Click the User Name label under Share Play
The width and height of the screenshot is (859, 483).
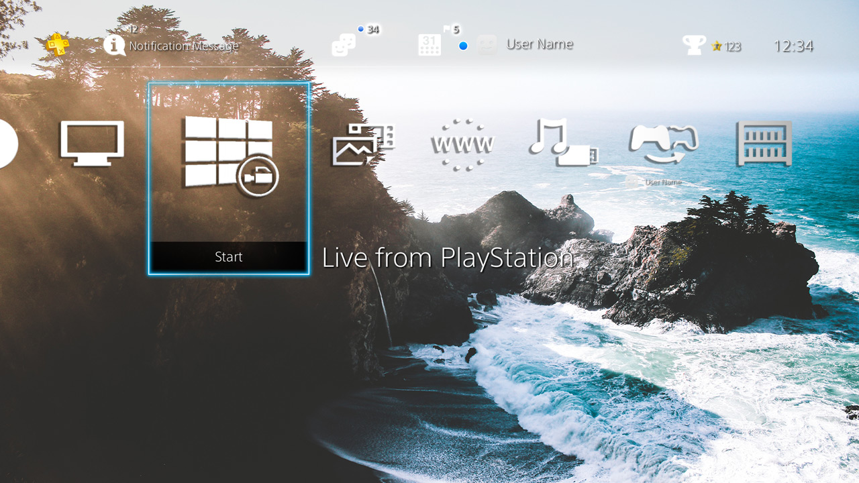(662, 181)
